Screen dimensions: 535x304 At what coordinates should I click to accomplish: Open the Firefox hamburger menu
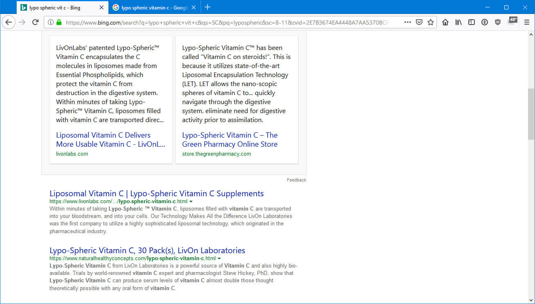click(x=527, y=22)
